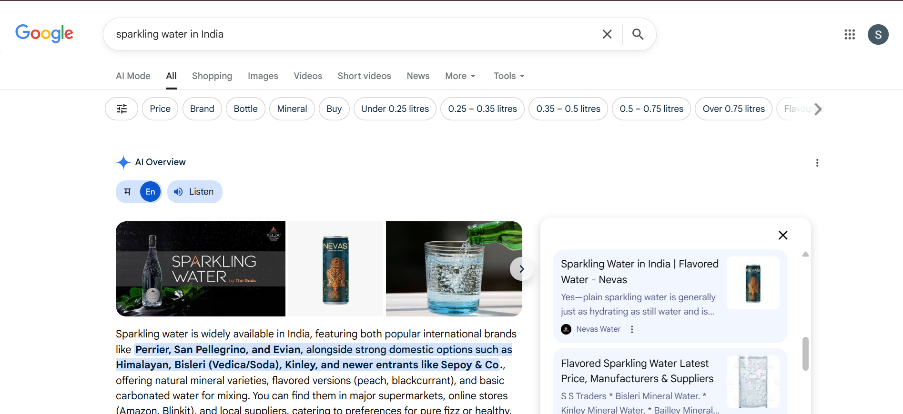Switch to the Images tab

point(263,76)
